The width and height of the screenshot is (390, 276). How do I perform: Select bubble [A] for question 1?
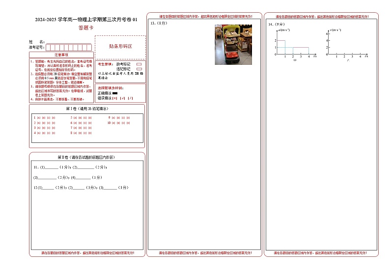click(38, 118)
